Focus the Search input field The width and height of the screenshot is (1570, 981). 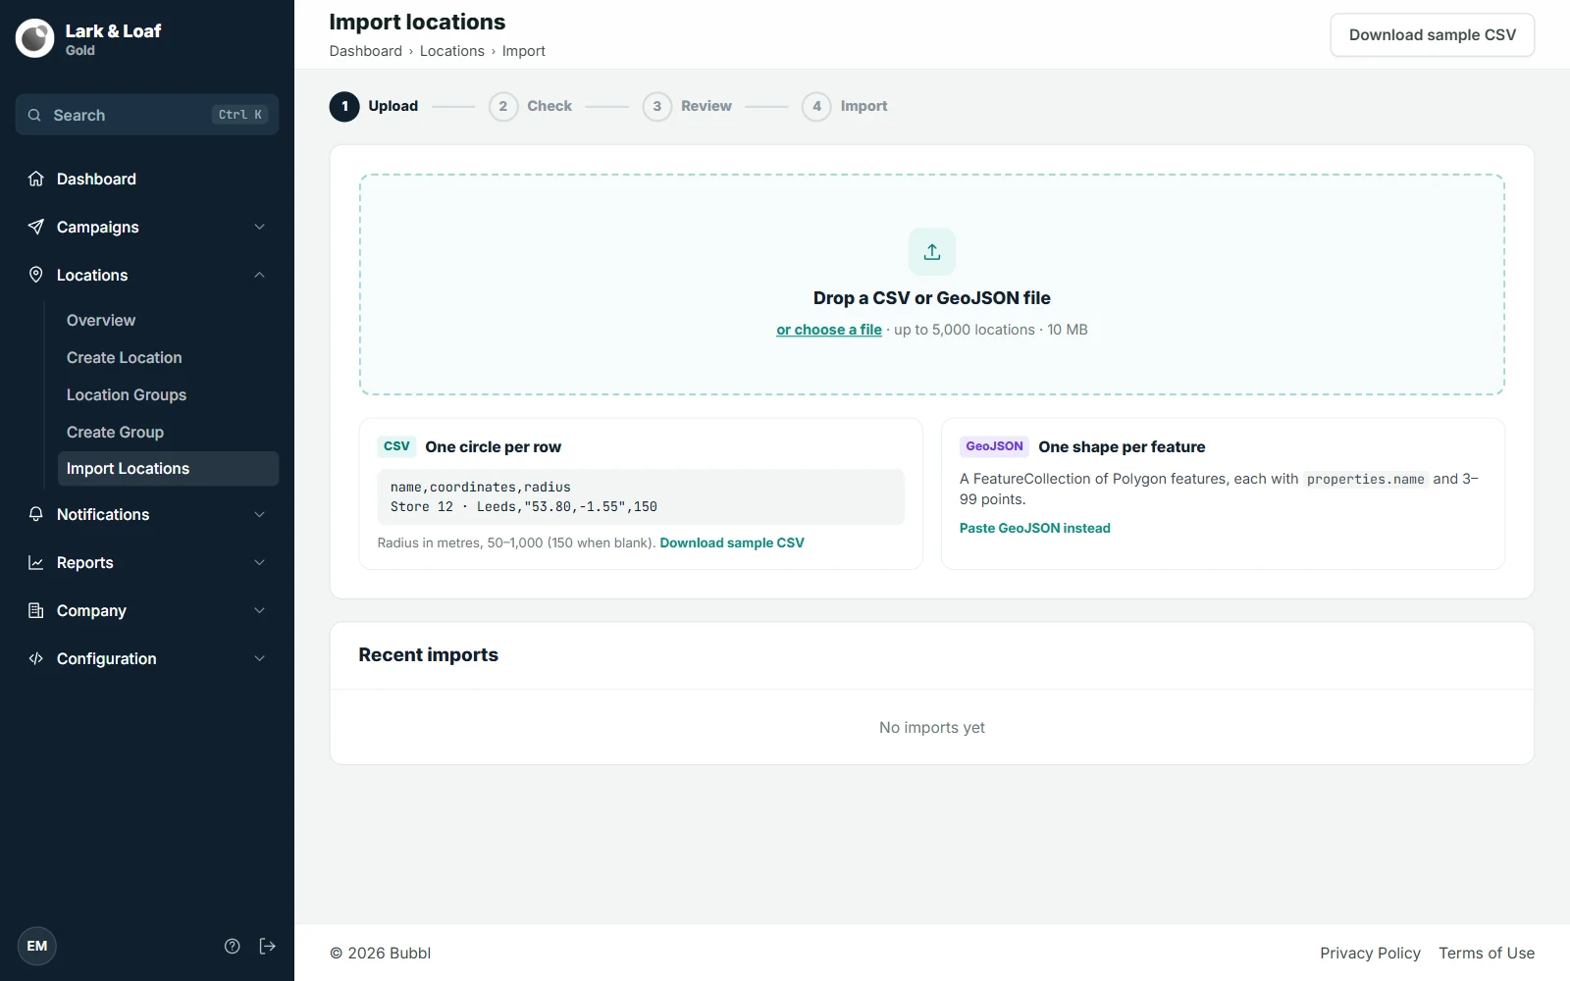point(147,115)
